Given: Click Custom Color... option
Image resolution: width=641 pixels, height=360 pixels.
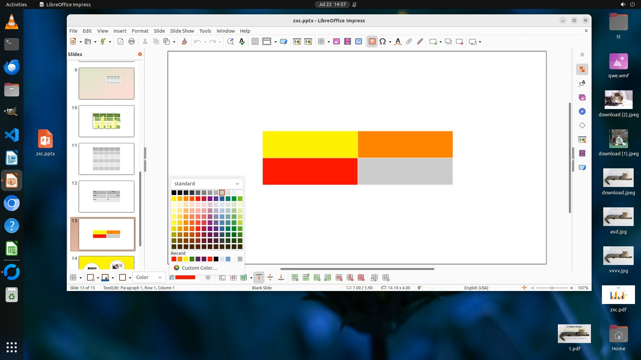Looking at the screenshot, I should pos(199,268).
